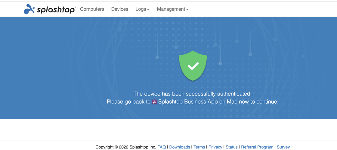Check the Status footer link
Viewport: 337px width, 150px height.
pyautogui.click(x=232, y=147)
